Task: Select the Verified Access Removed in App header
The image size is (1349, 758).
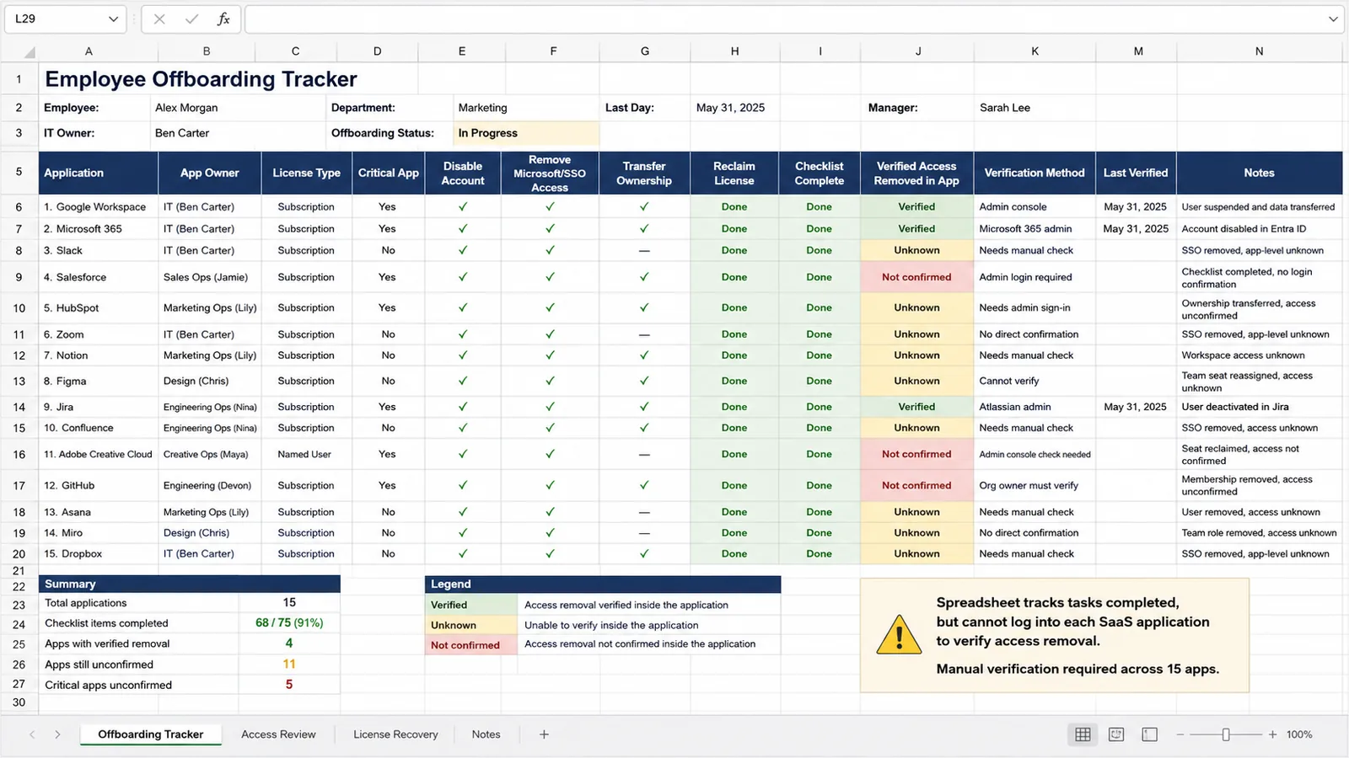Action: (x=916, y=173)
